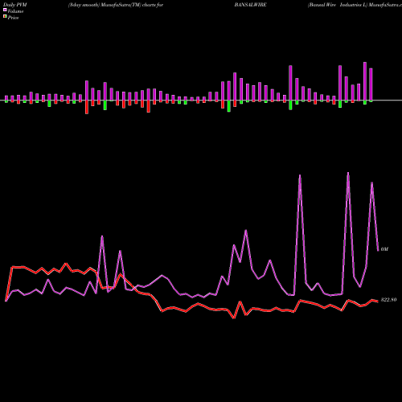Viewport: 402px width, 402px height.
Task: Select the Volume legend label
Action: pos(15,11)
